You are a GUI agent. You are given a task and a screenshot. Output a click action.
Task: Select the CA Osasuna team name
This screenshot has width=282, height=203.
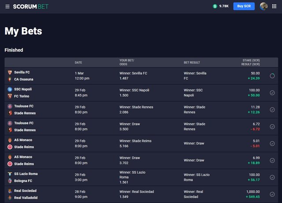23,79
